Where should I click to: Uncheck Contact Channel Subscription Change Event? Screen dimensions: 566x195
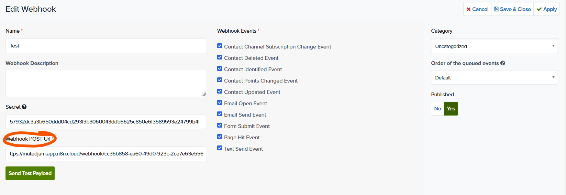(x=220, y=46)
